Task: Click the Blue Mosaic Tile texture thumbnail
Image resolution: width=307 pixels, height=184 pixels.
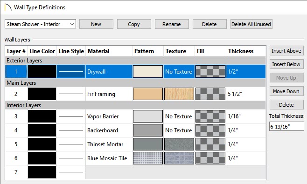Action: pyautogui.click(x=179, y=158)
